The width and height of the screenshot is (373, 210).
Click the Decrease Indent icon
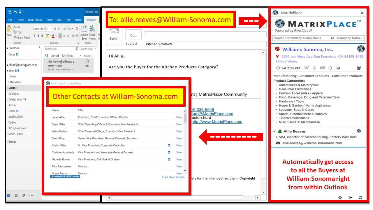click(73, 36)
